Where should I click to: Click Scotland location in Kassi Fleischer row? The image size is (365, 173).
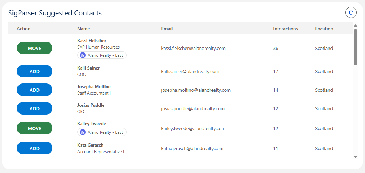coord(324,49)
